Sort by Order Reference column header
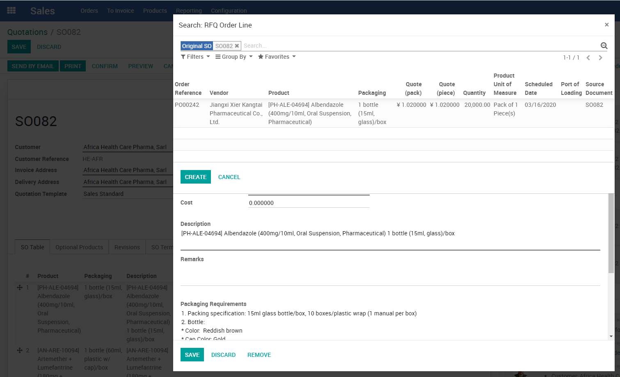The image size is (620, 377). (188, 88)
